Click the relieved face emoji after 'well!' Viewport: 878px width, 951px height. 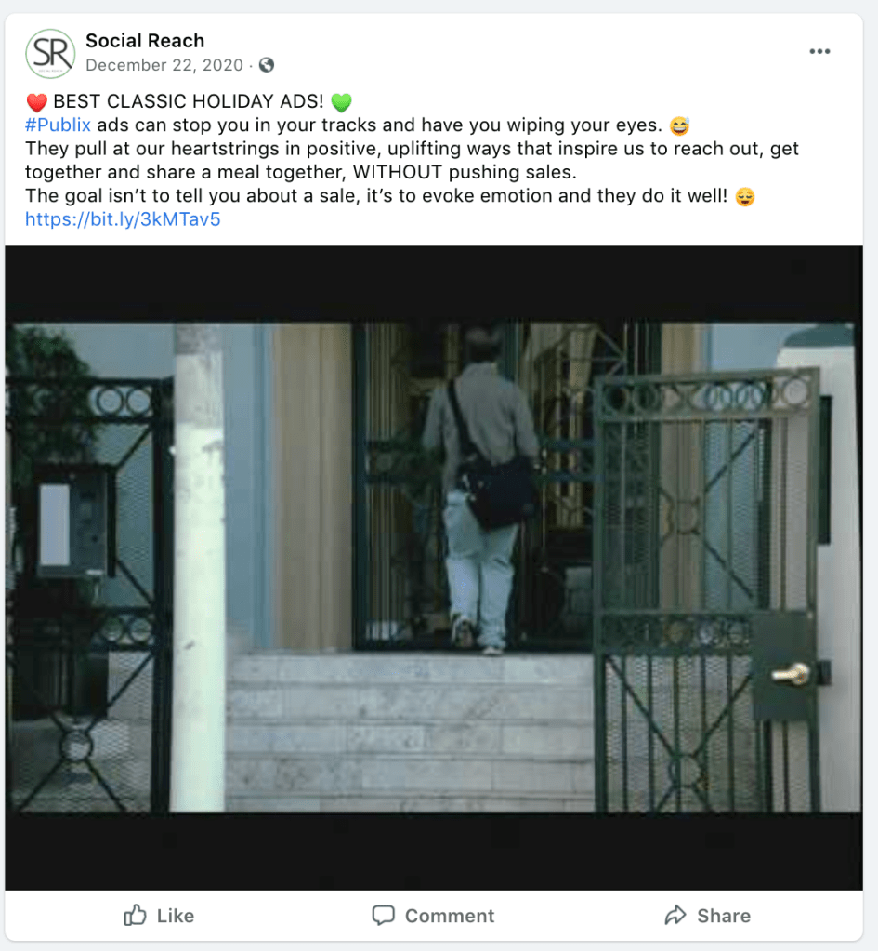744,196
